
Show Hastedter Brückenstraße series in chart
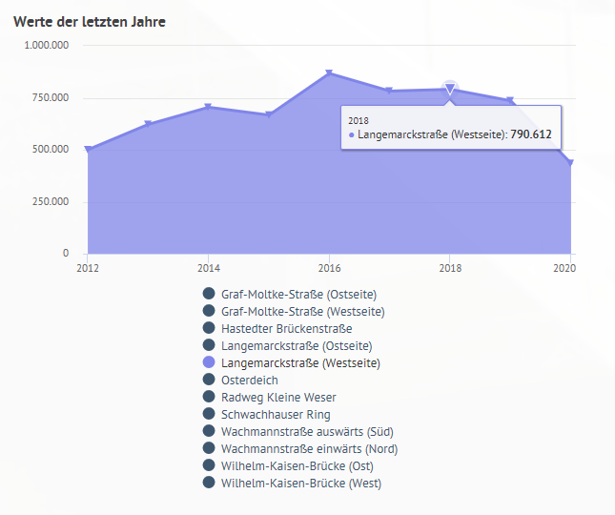pyautogui.click(x=209, y=329)
